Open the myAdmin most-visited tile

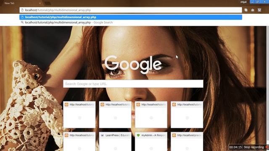click(151, 141)
